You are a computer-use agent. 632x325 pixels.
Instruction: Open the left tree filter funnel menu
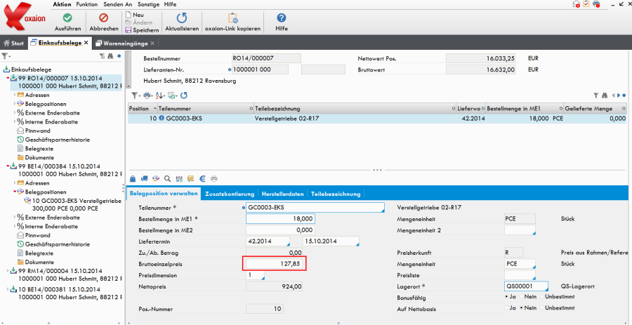6,56
